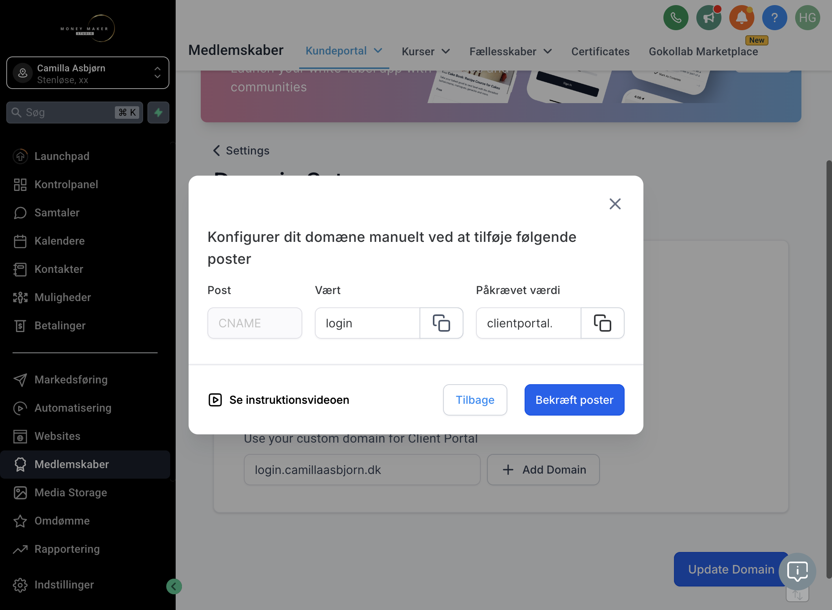Click the Søg search field

tap(74, 113)
